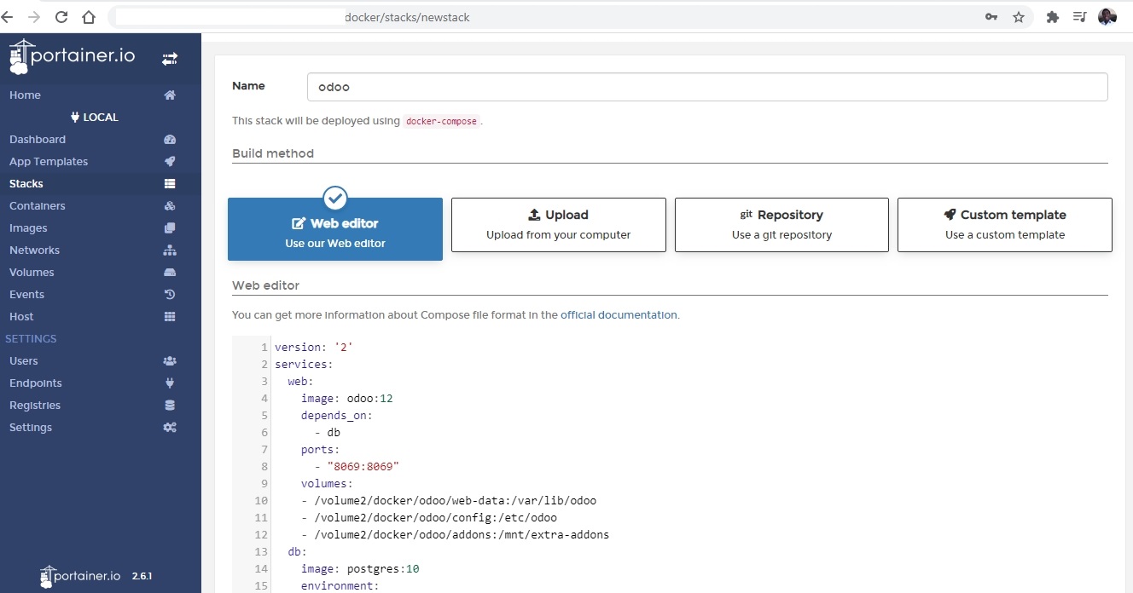Toggle the sidebar with the arrows icon
The height and width of the screenshot is (593, 1133).
170,59
